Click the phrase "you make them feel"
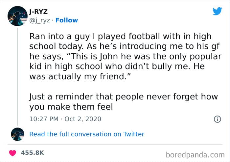 71,107
